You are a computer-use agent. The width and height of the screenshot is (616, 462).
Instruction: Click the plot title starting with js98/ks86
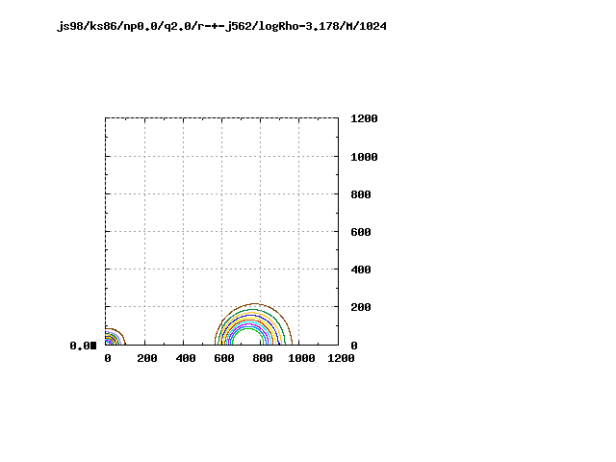(221, 26)
